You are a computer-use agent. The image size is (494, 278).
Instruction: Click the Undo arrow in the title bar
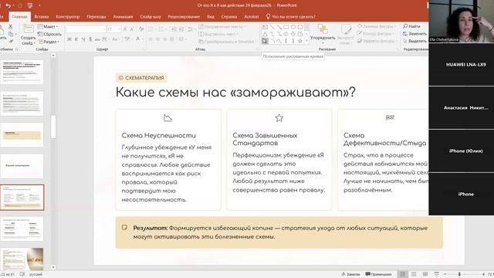8,5
